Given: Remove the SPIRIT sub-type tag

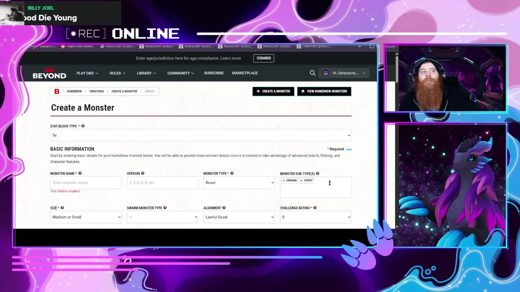Looking at the screenshot, I should (301, 180).
